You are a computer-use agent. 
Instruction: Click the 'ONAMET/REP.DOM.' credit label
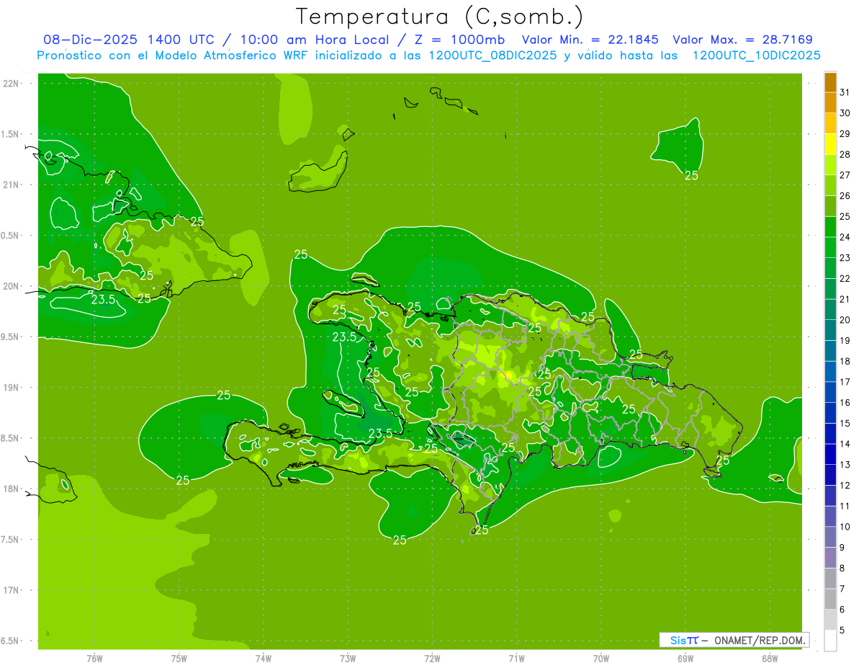(x=759, y=640)
